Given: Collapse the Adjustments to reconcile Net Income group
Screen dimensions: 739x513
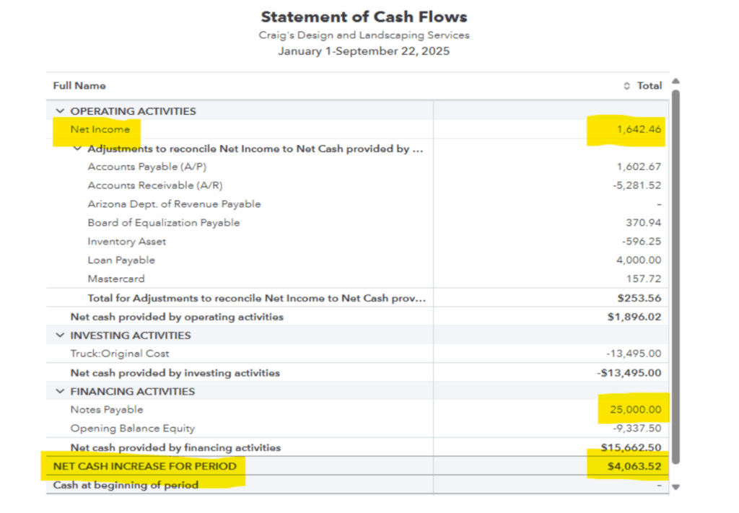Looking at the screenshot, I should (x=78, y=149).
